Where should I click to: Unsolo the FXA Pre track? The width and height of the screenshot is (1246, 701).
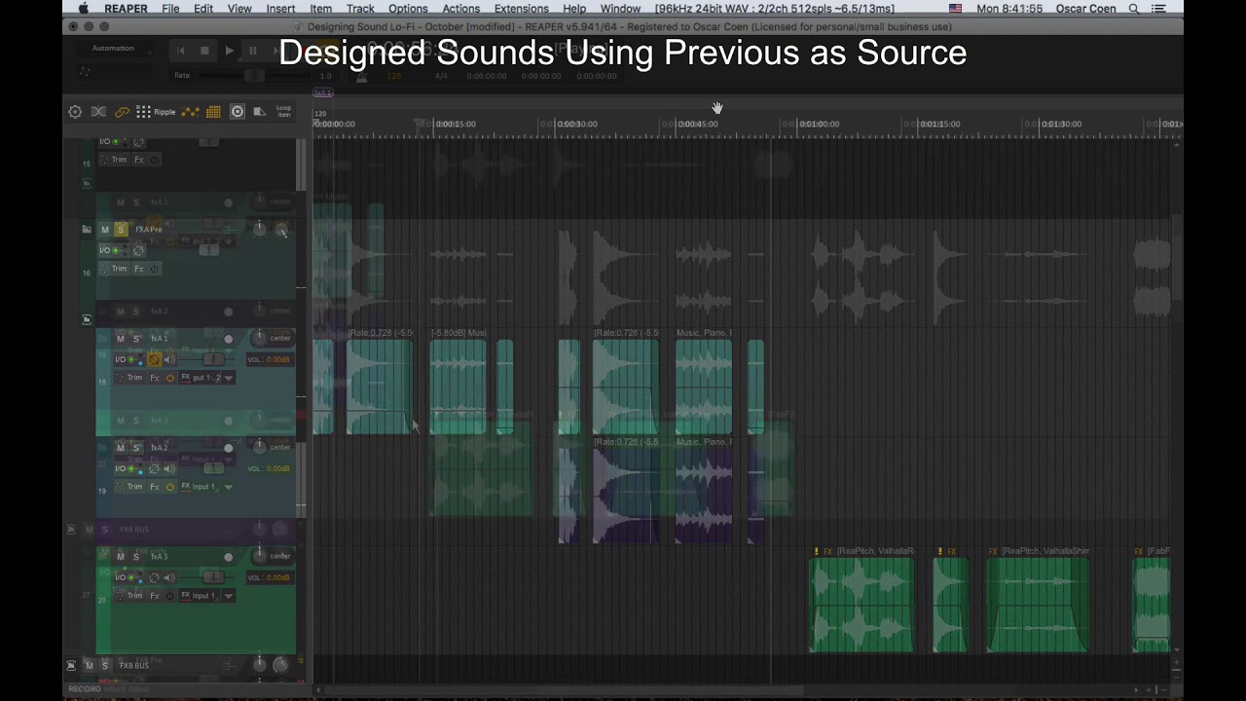tap(121, 230)
